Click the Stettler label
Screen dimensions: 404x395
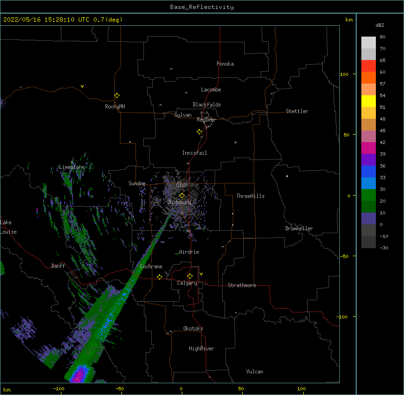297,111
